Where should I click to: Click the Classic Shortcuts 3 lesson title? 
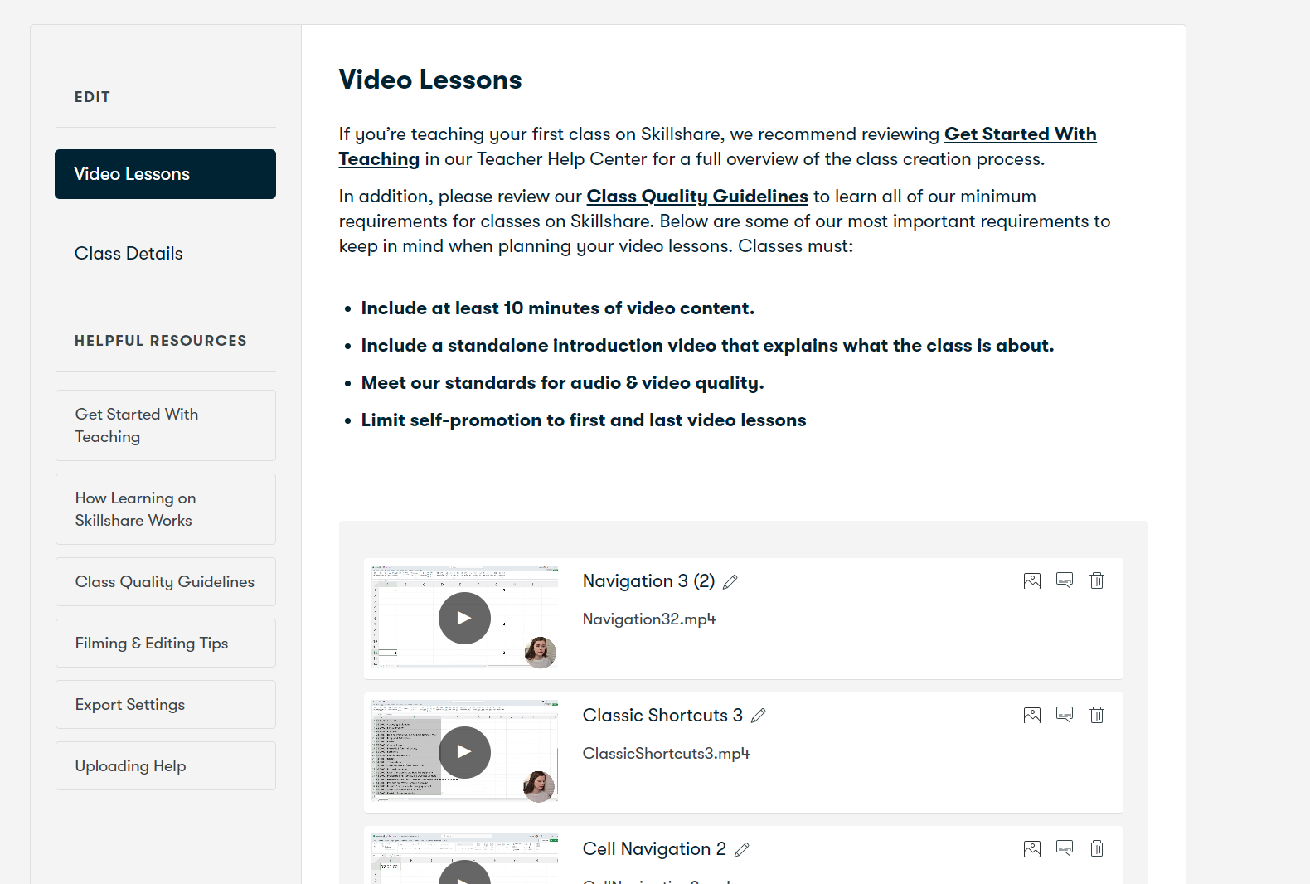[x=662, y=716]
